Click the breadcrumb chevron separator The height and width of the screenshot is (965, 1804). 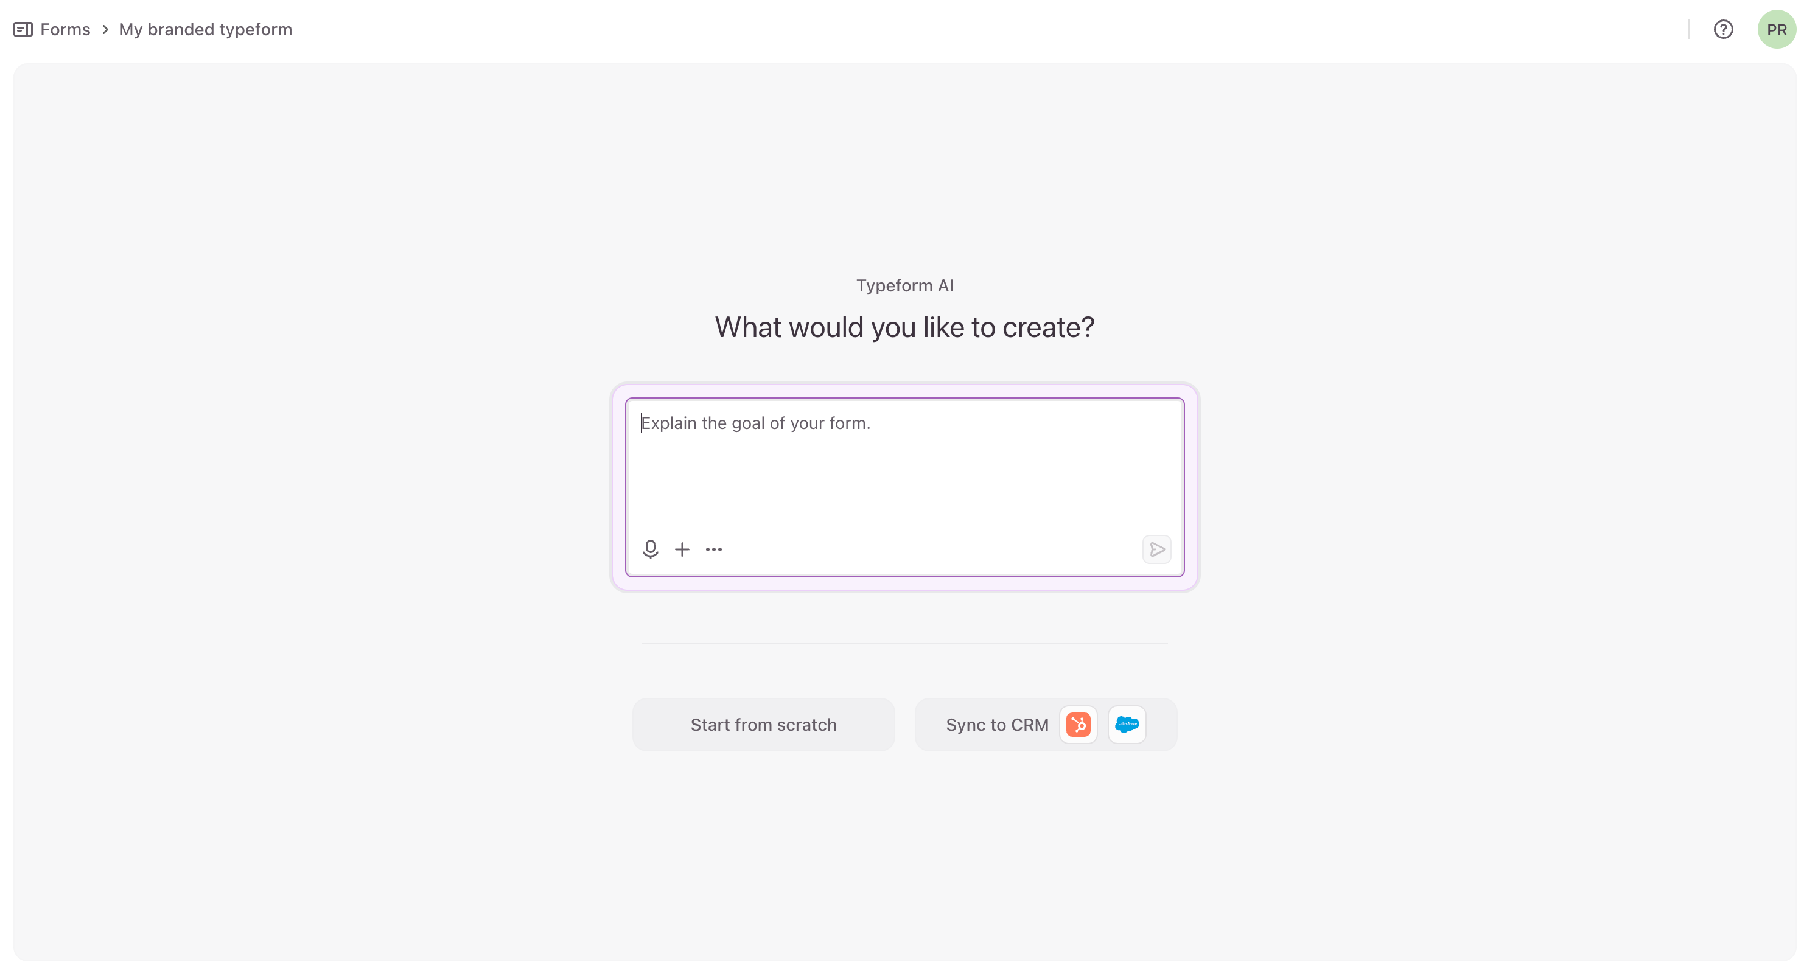pos(105,29)
